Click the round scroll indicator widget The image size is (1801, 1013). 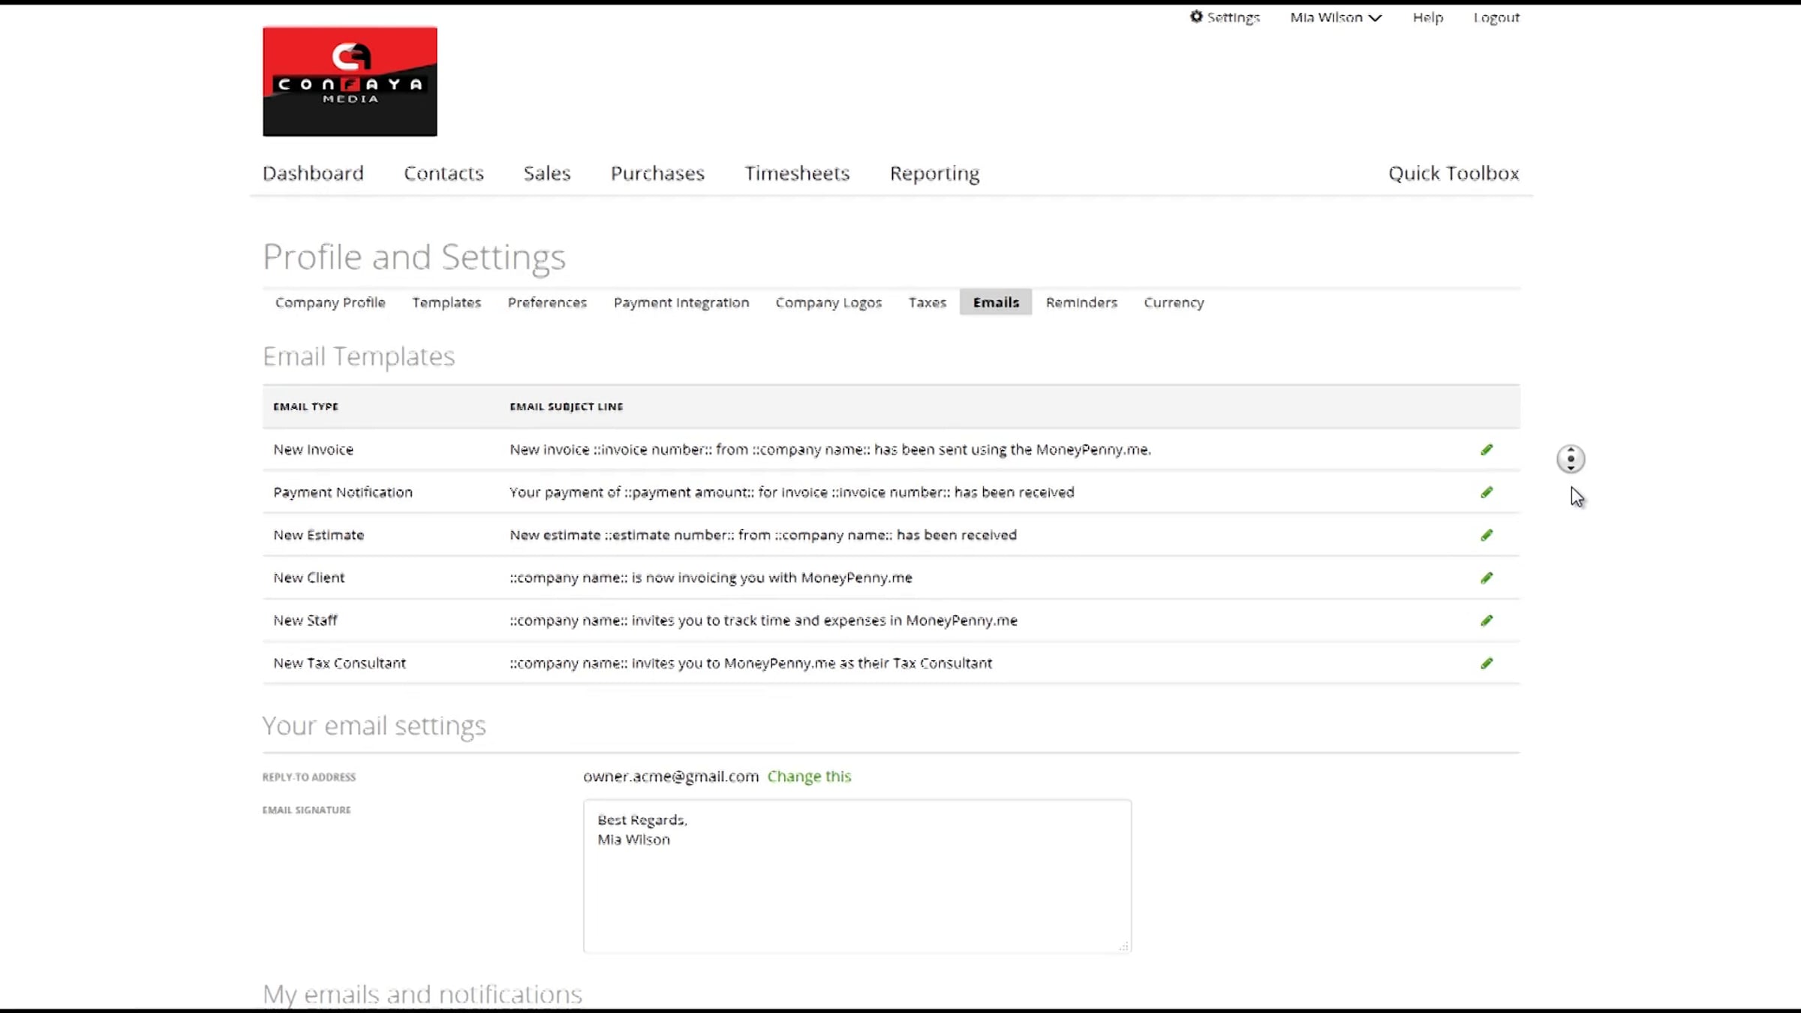tap(1571, 459)
